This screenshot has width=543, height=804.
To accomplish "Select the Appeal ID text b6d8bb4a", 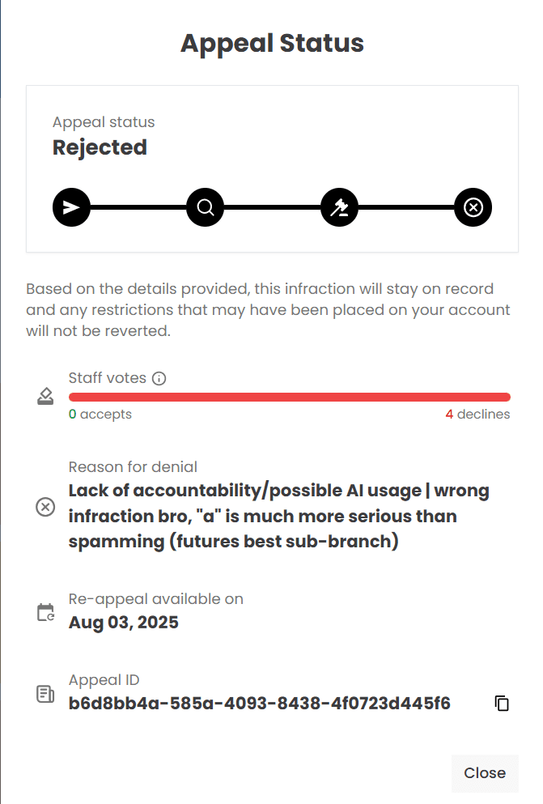I will coord(259,703).
